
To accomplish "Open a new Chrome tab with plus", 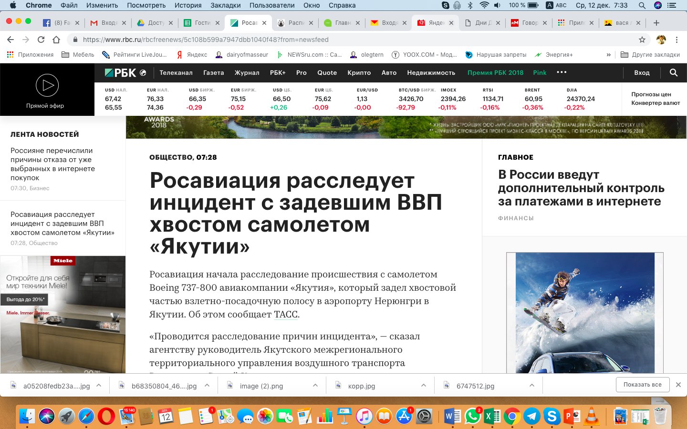I will [x=656, y=22].
